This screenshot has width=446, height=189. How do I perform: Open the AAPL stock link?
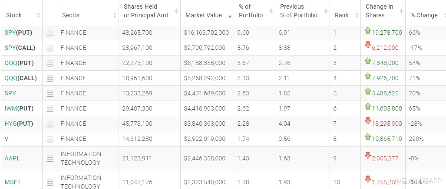tap(12, 158)
